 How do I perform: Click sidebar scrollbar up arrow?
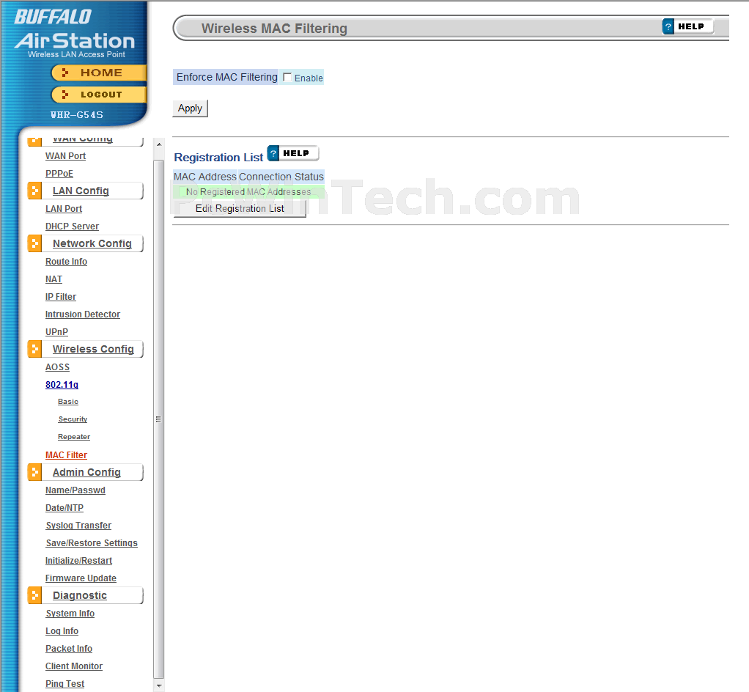click(x=159, y=144)
